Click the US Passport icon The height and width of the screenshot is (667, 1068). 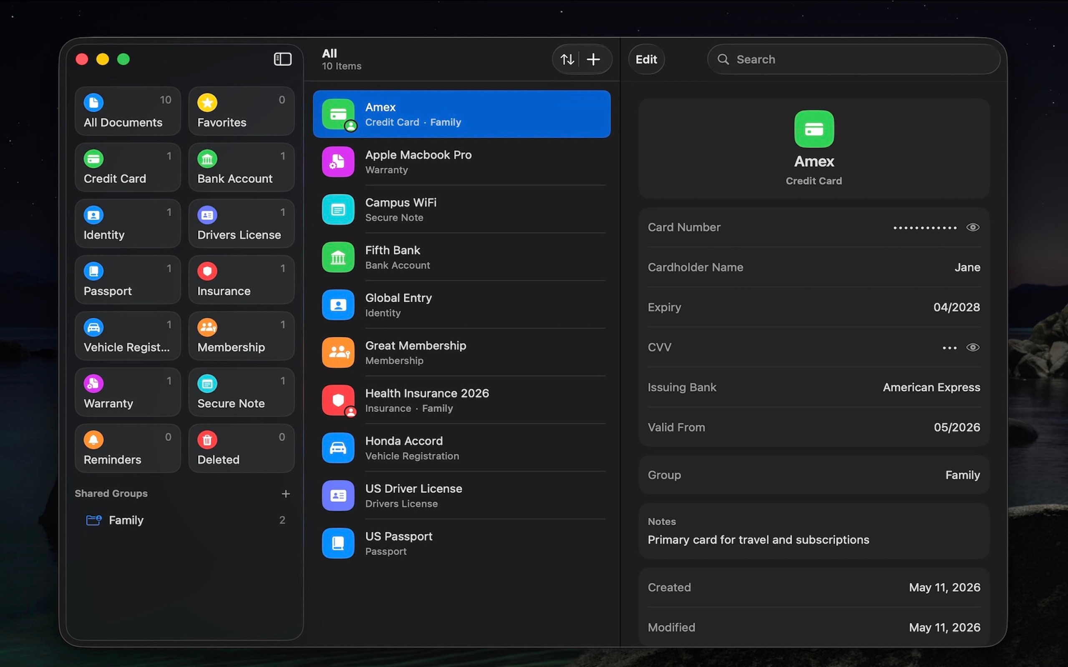338,544
